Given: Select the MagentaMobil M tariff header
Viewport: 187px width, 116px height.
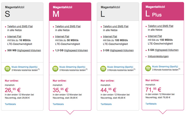Looking at the screenshot, I should tap(70, 12).
